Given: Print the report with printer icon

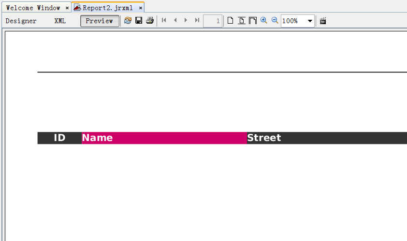Looking at the screenshot, I should 150,20.
